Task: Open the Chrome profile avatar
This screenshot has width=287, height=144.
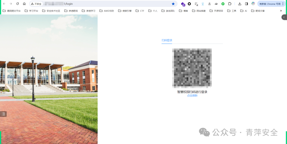Action: click(x=253, y=4)
